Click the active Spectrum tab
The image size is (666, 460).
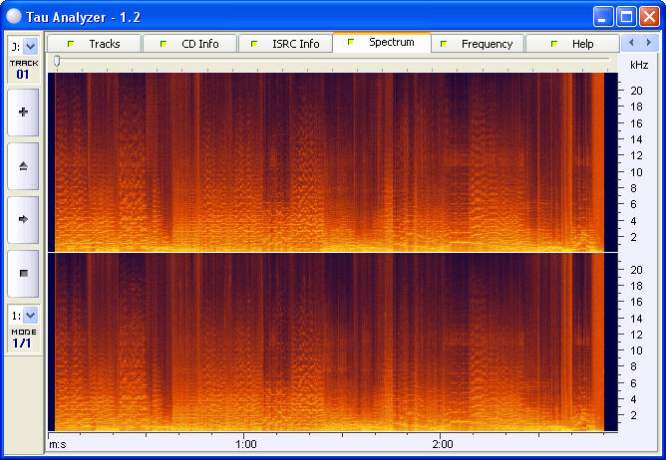click(x=382, y=43)
